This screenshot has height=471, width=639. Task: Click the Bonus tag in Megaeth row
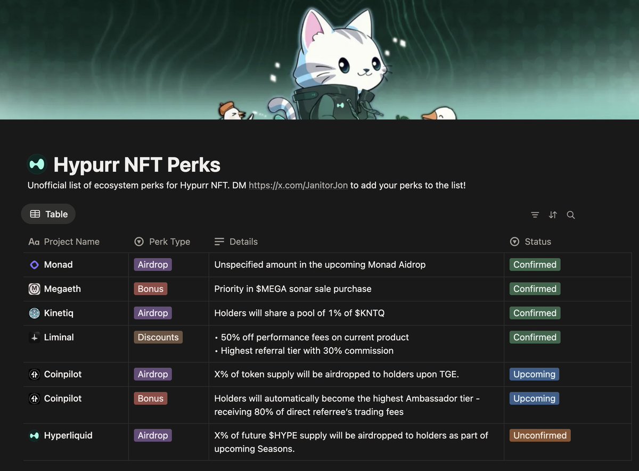coord(151,289)
